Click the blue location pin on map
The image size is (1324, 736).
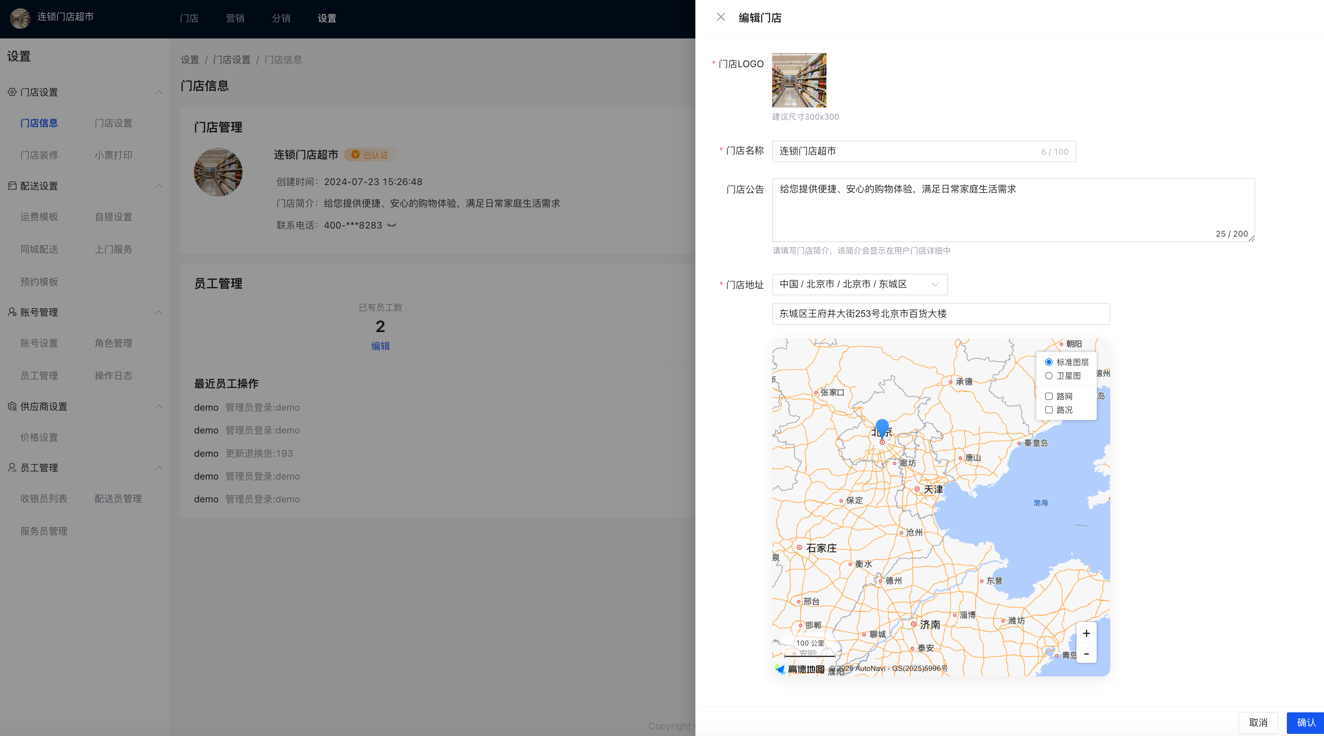pos(882,428)
